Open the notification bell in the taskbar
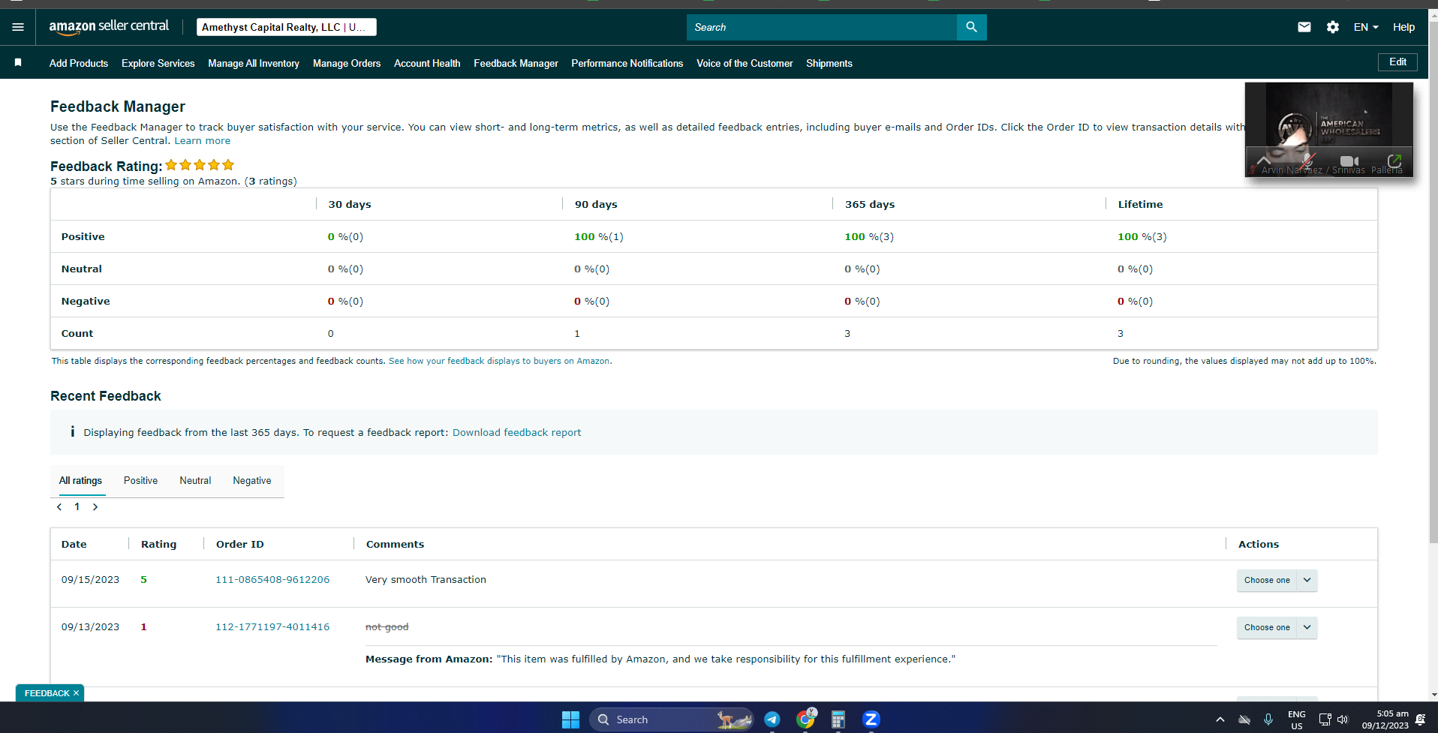This screenshot has width=1438, height=733. (x=1420, y=719)
